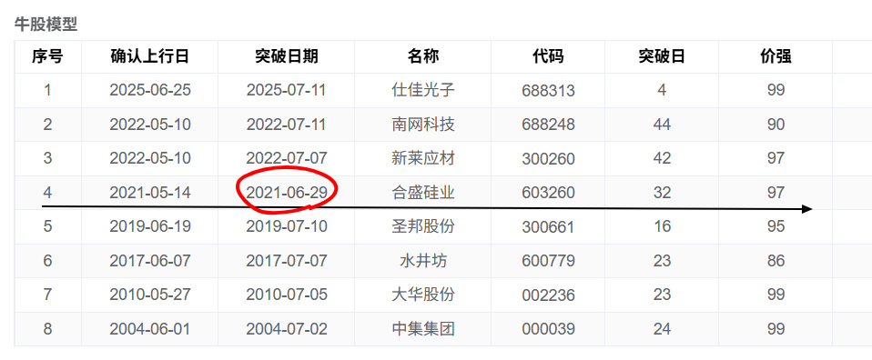
Task: Click serial number 8 in 中集集团 row
Action: (x=47, y=329)
